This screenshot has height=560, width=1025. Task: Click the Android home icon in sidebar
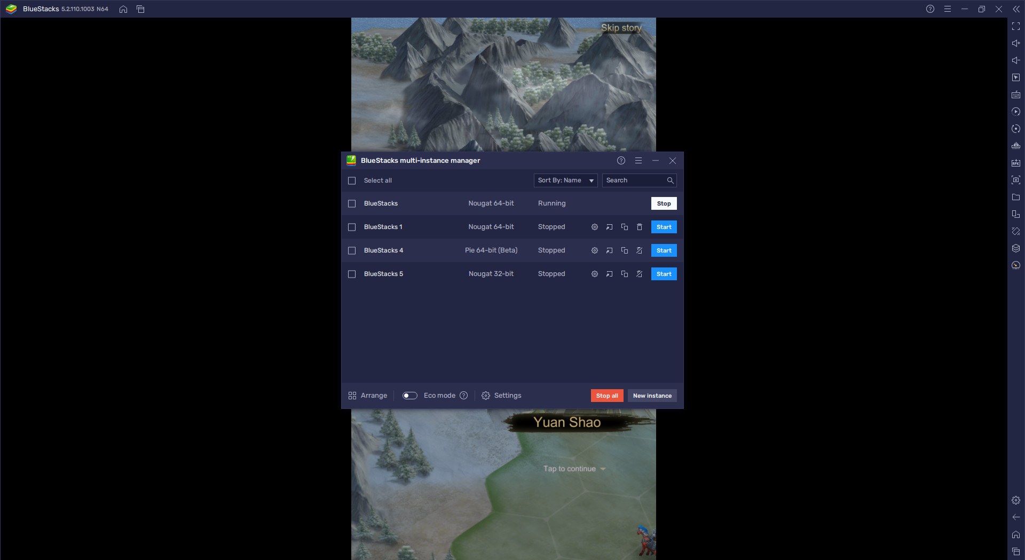point(1015,534)
